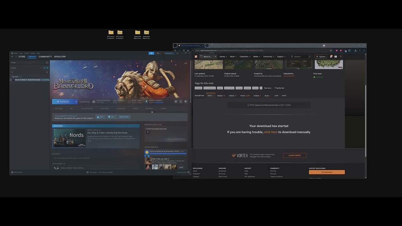Click the Upload button on Nexus Mods
The image size is (402, 226).
point(321,56)
